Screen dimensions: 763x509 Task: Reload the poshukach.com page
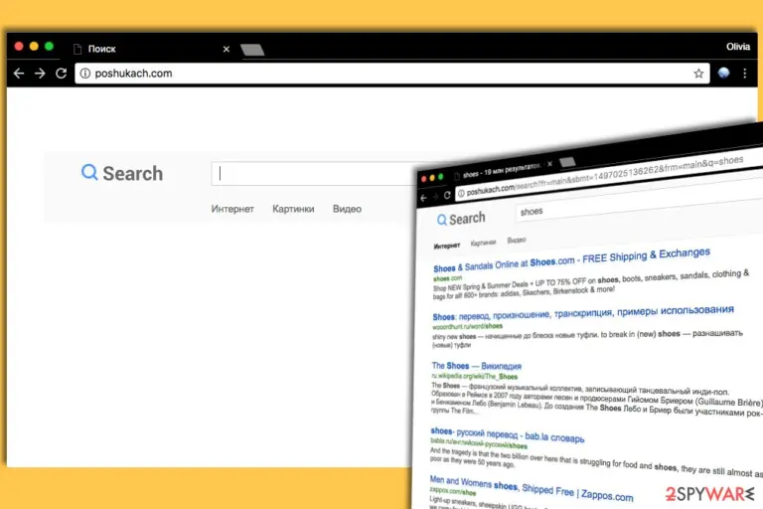click(x=62, y=73)
